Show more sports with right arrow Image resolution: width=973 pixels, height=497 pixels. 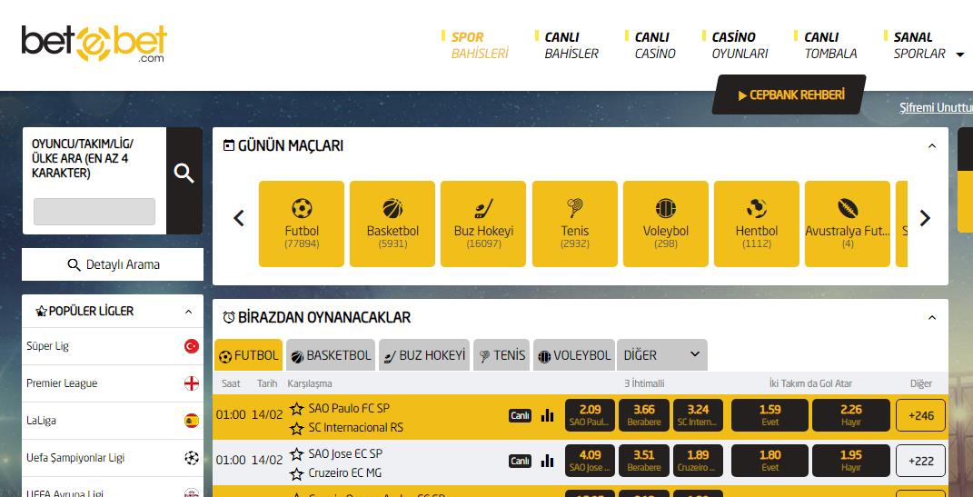click(x=925, y=218)
